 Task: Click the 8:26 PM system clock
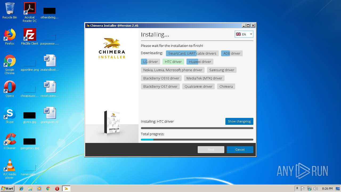point(327,189)
